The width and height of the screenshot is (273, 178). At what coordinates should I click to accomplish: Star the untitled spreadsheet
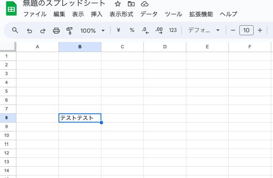118,4
